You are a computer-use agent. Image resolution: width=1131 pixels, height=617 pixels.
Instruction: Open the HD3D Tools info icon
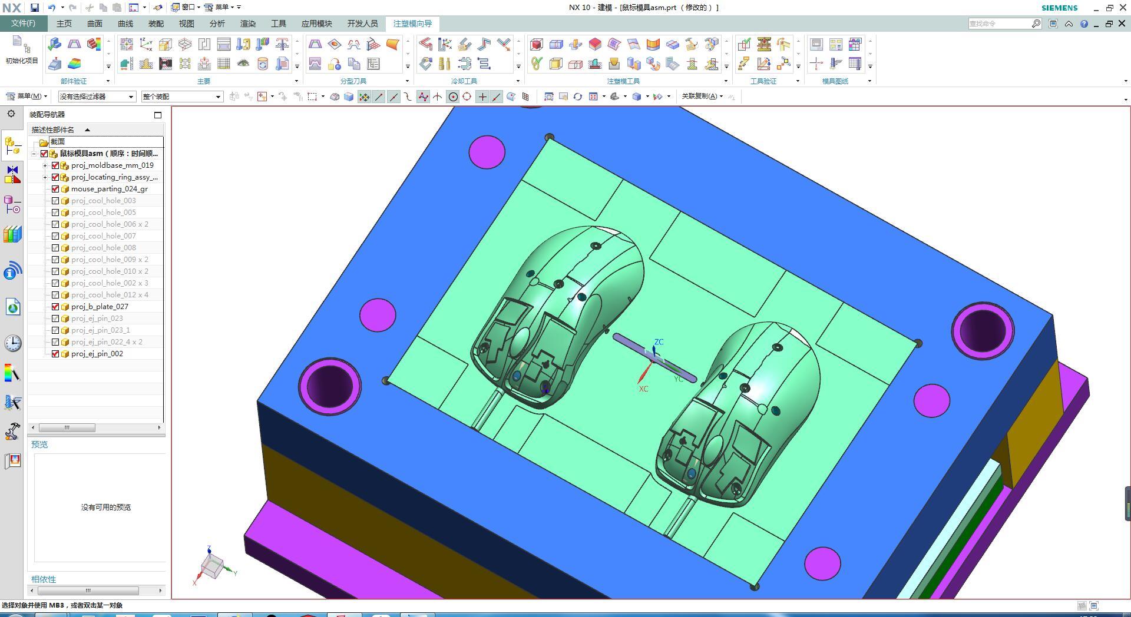pos(12,271)
